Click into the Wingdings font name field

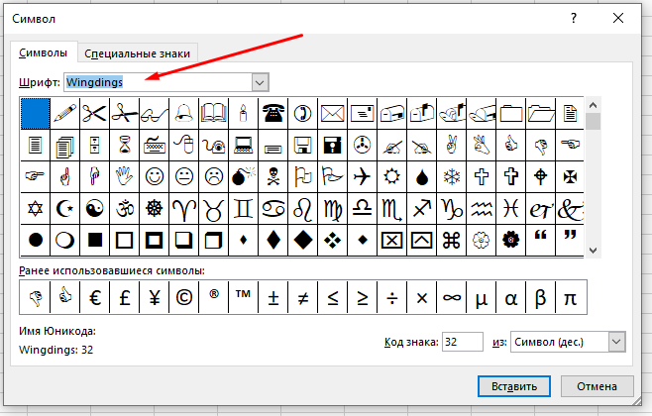158,82
